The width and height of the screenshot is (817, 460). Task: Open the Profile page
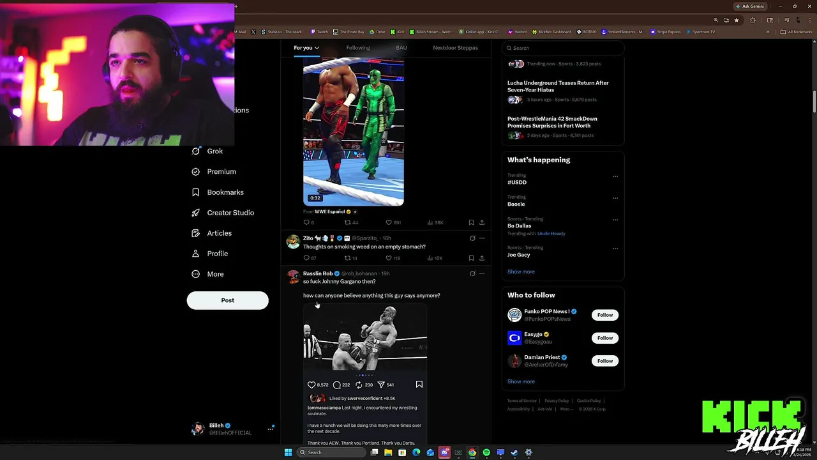point(210,254)
